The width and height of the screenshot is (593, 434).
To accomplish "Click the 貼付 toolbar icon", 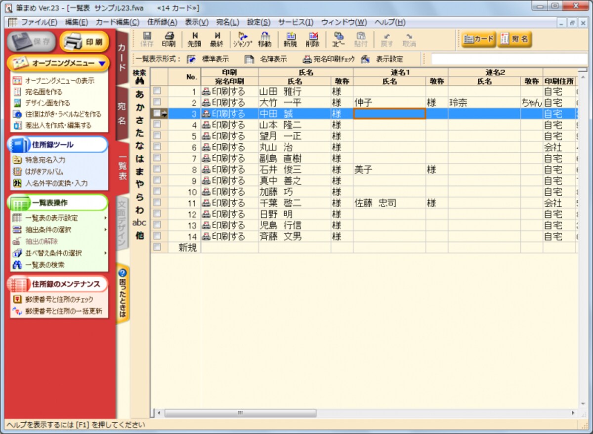I will point(361,39).
